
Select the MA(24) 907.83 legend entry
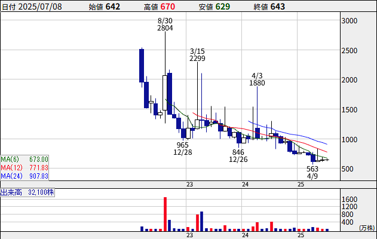point(24,176)
